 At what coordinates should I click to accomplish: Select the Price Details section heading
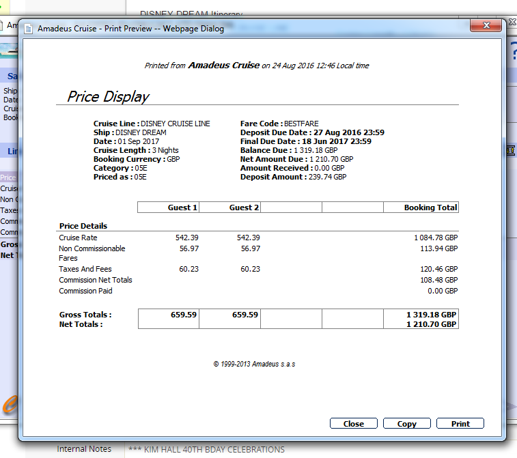pos(83,226)
